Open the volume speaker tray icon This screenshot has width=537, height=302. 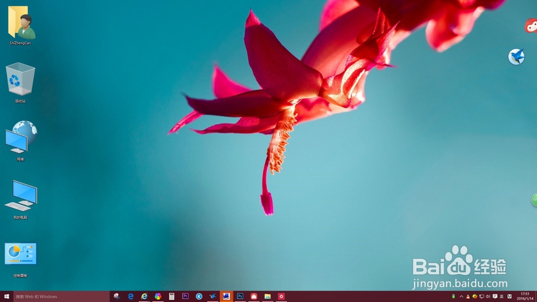(x=488, y=297)
